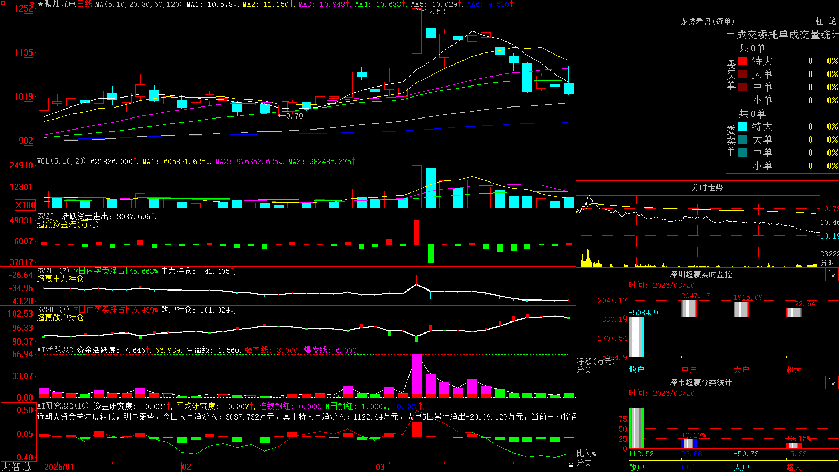Click the SVSH (7) indicator name

53,310
